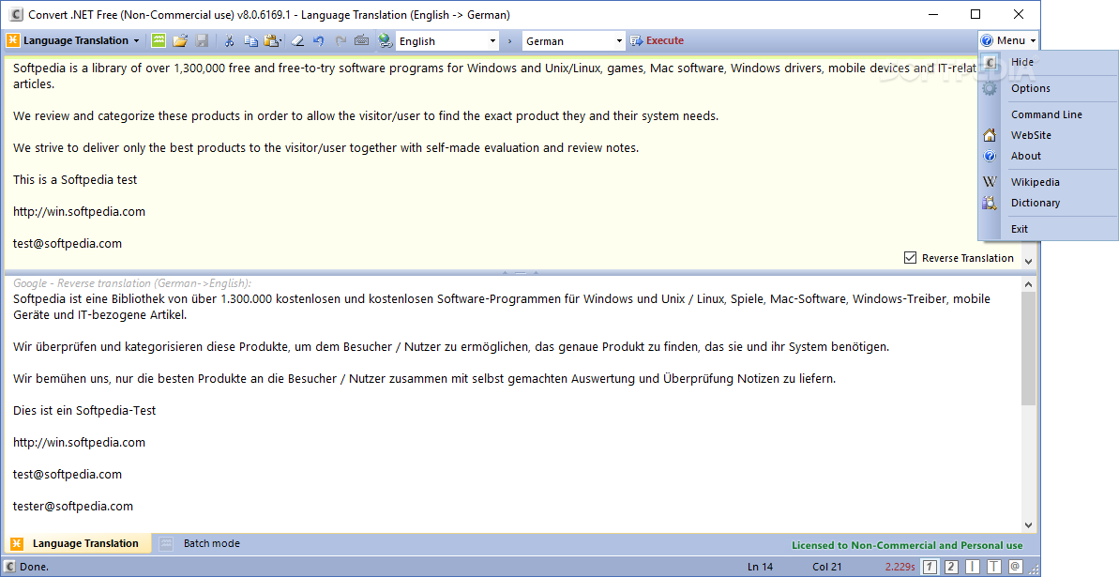Click the clipboard paste icon

coord(270,40)
